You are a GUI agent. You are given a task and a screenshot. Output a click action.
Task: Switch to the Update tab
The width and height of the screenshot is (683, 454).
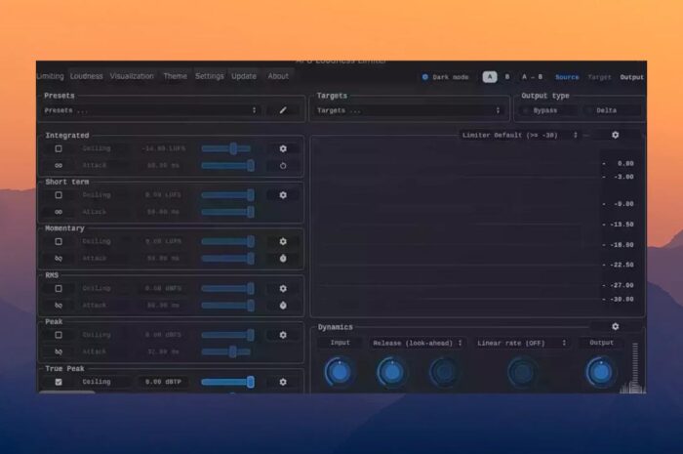click(244, 76)
